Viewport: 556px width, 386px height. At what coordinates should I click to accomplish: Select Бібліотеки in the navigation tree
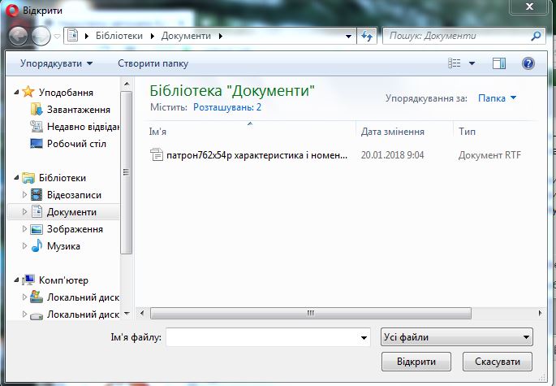point(62,177)
